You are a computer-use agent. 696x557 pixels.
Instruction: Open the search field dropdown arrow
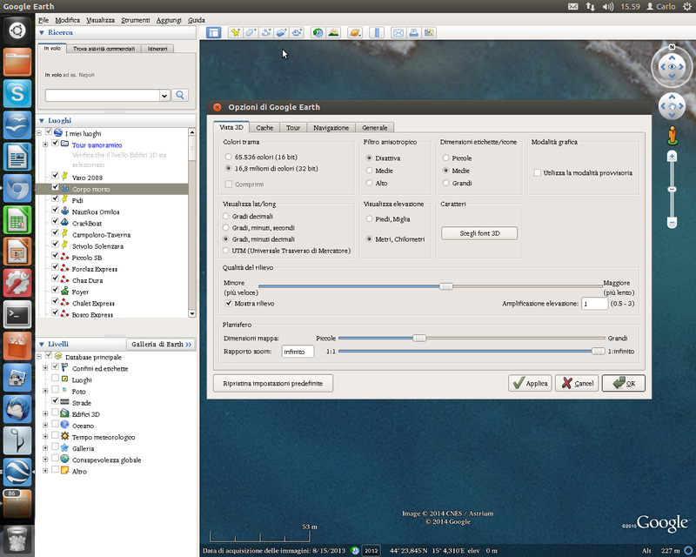[164, 96]
